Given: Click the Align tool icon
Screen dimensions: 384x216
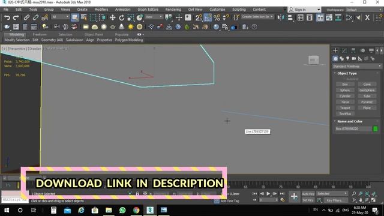Looking at the screenshot, I should point(290,17).
